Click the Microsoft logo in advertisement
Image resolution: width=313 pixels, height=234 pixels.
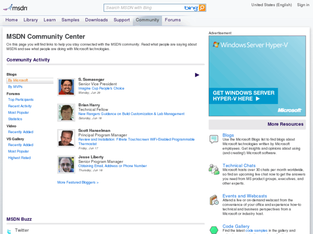pos(290,110)
